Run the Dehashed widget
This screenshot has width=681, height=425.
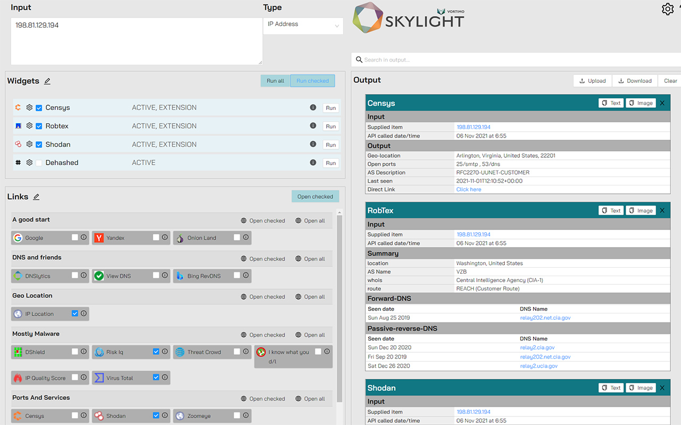[331, 163]
